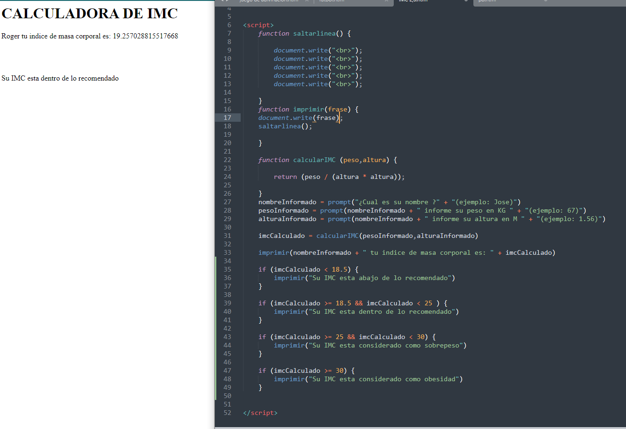The image size is (626, 429).
Task: Click line number 26 in the gutter
Action: [x=227, y=193]
